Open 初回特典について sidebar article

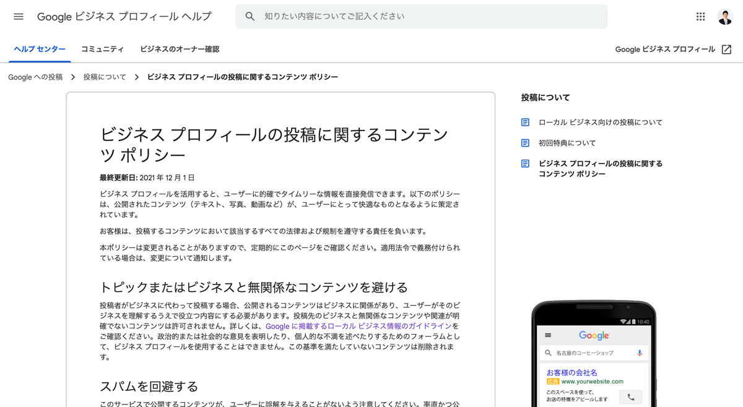point(567,143)
